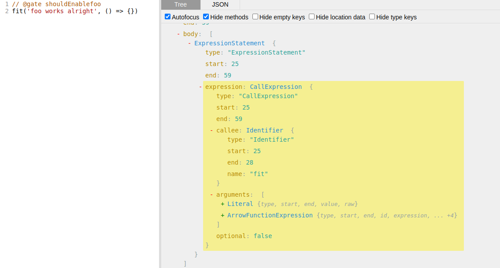Viewport: 500px width, 268px height.
Task: Select the name "fit" value
Action: coord(259,174)
